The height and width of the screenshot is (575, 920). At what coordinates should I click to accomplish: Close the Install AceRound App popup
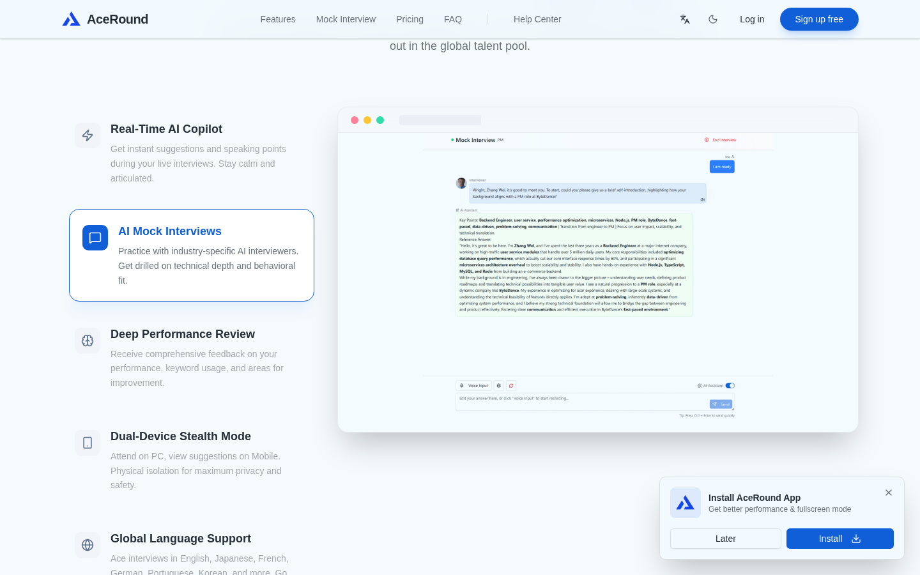coord(889,493)
